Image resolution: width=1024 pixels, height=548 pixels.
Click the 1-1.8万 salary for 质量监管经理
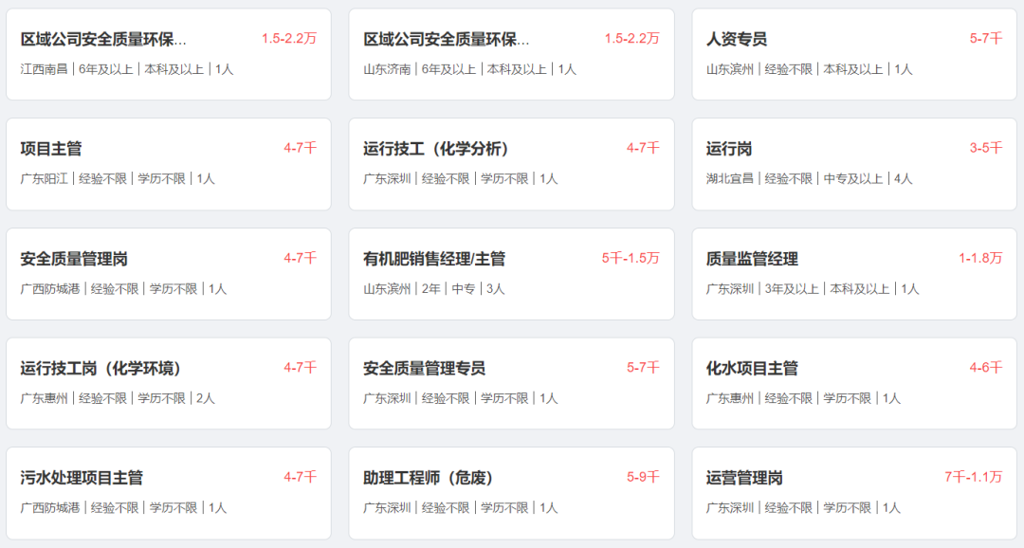point(981,258)
